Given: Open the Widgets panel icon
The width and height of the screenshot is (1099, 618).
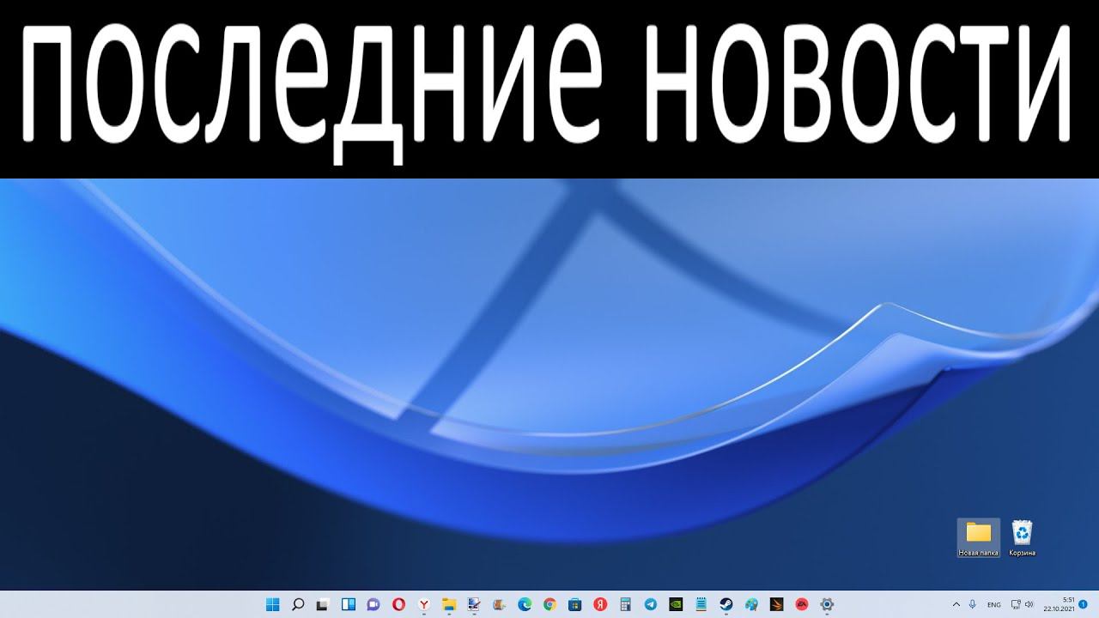Looking at the screenshot, I should [349, 604].
